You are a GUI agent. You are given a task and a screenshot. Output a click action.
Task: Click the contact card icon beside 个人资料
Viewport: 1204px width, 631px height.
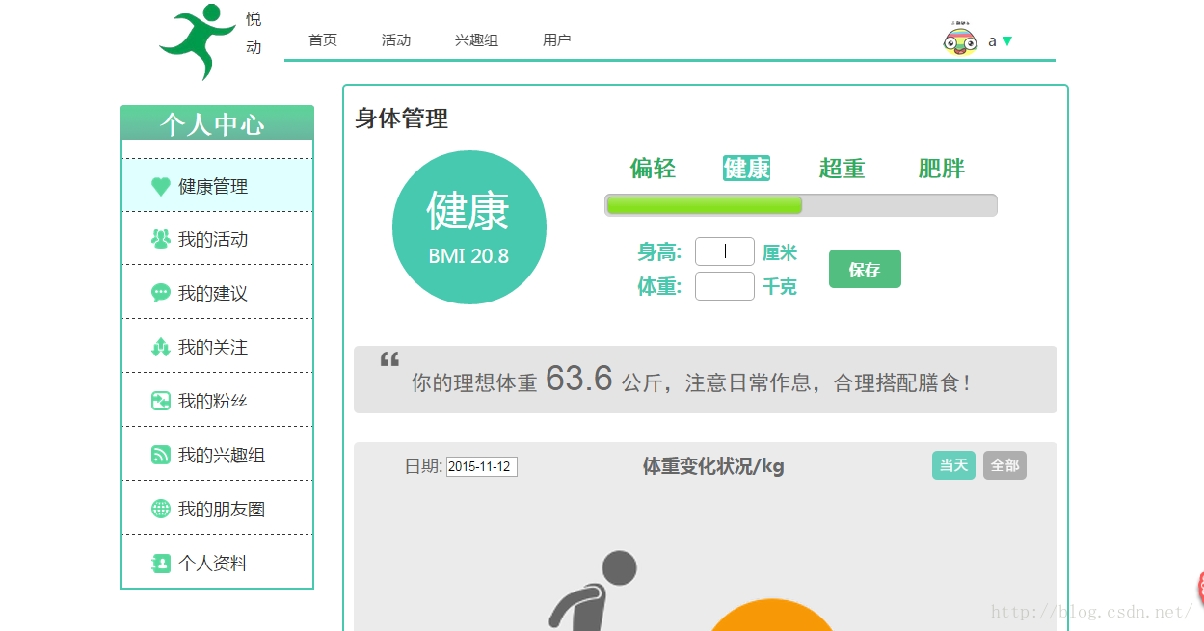click(161, 563)
